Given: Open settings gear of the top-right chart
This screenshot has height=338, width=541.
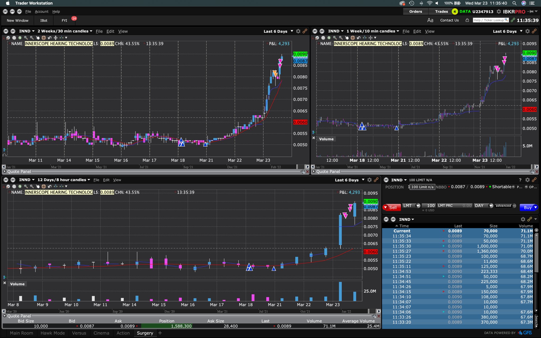Looking at the screenshot, I should click(528, 31).
